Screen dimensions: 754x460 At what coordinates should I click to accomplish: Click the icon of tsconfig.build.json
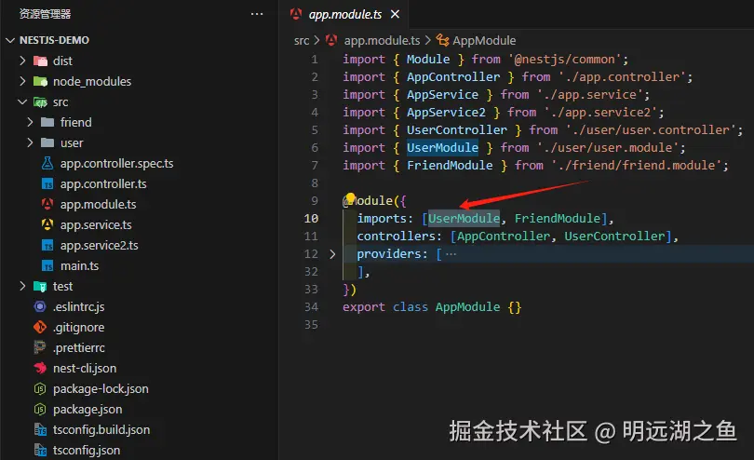(40, 429)
